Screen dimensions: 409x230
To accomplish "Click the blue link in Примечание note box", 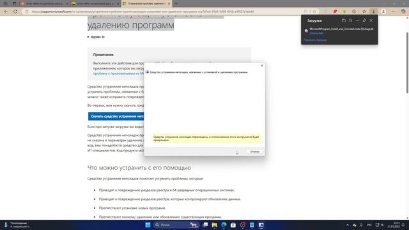I will 118,73.
